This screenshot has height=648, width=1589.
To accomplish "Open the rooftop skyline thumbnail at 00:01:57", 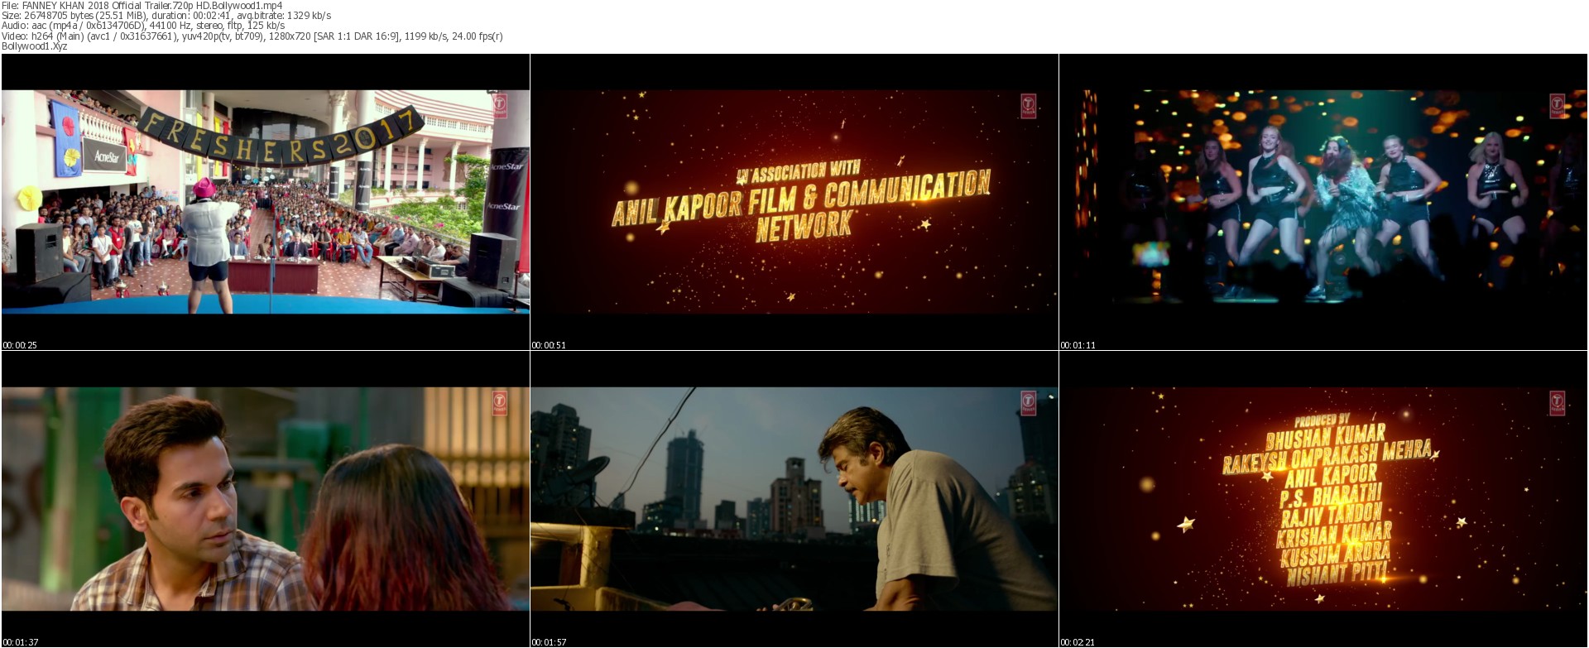I will coord(794,499).
